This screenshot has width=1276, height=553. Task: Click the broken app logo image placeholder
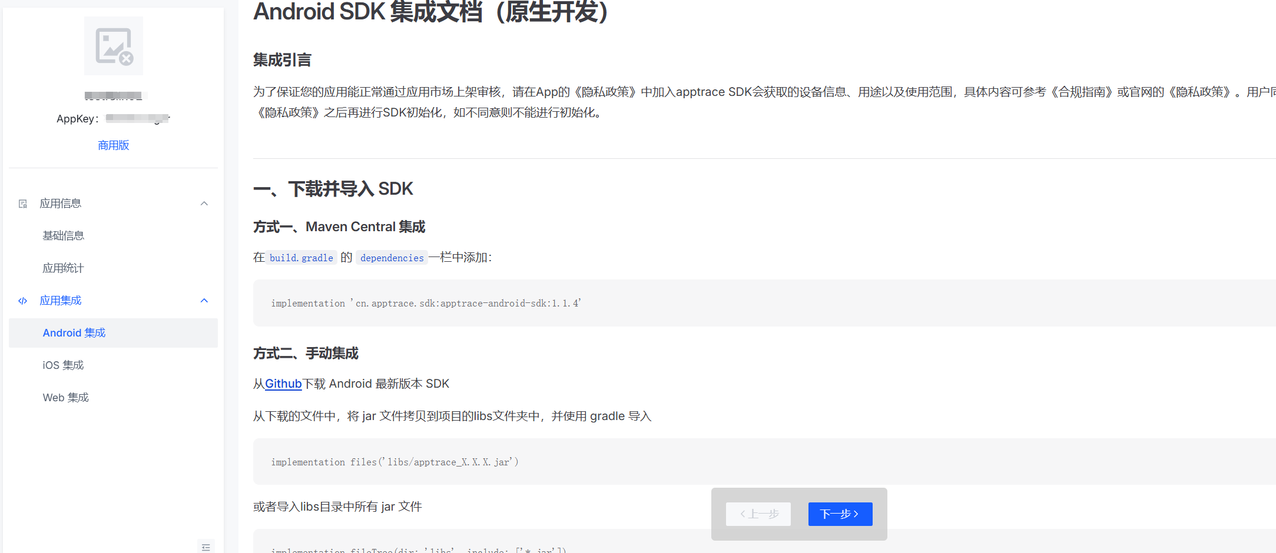click(114, 46)
